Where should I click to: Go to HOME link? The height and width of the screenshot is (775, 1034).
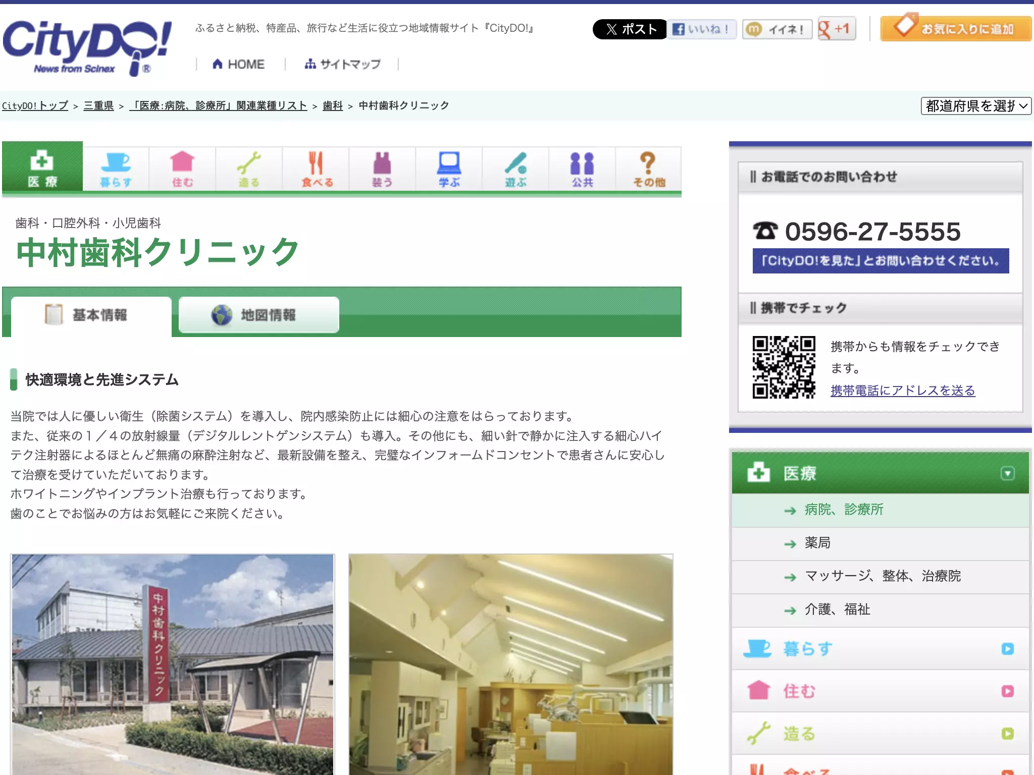point(239,64)
